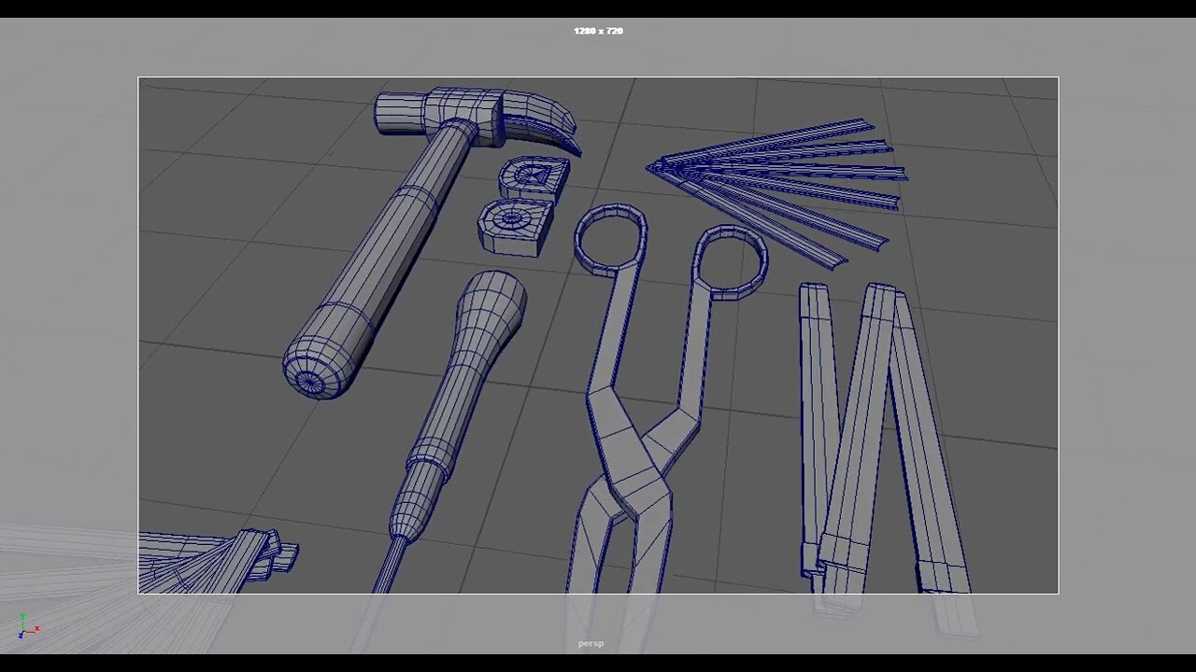
Task: Click the upper hex nut model
Action: 530,173
